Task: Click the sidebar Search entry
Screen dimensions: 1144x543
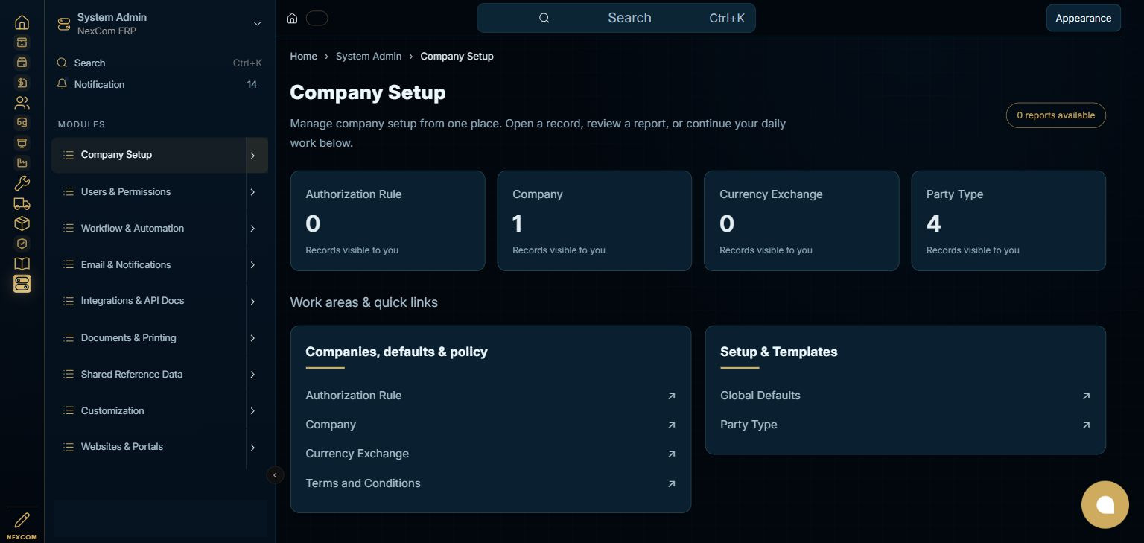Action: 159,63
